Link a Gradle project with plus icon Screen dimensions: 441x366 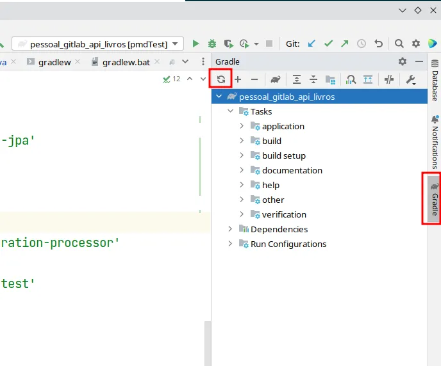tap(238, 79)
